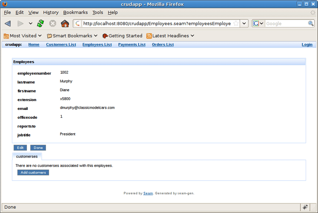Open the Smart Bookmarks folder

tap(72, 36)
